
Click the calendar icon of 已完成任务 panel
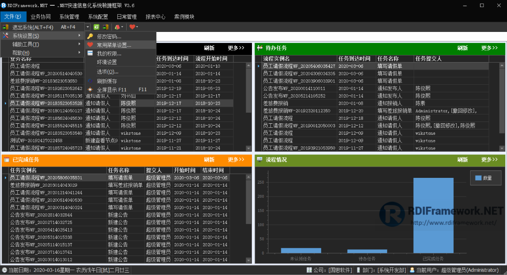point(7,159)
